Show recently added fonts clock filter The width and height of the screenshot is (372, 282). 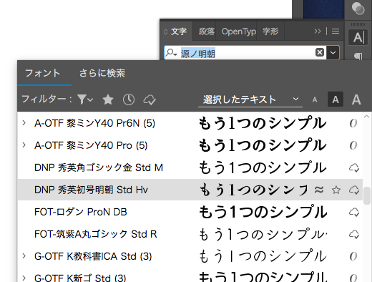[129, 99]
